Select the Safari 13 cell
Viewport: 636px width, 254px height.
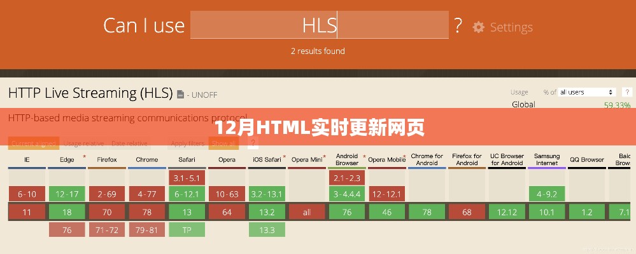tap(187, 212)
